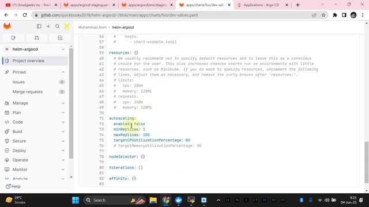Open Muhammad Asim breadcrumb link
Image resolution: width=369 pixels, height=207 pixels.
coord(92,27)
